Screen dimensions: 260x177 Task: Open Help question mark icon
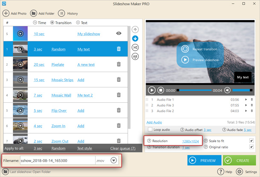221,172
